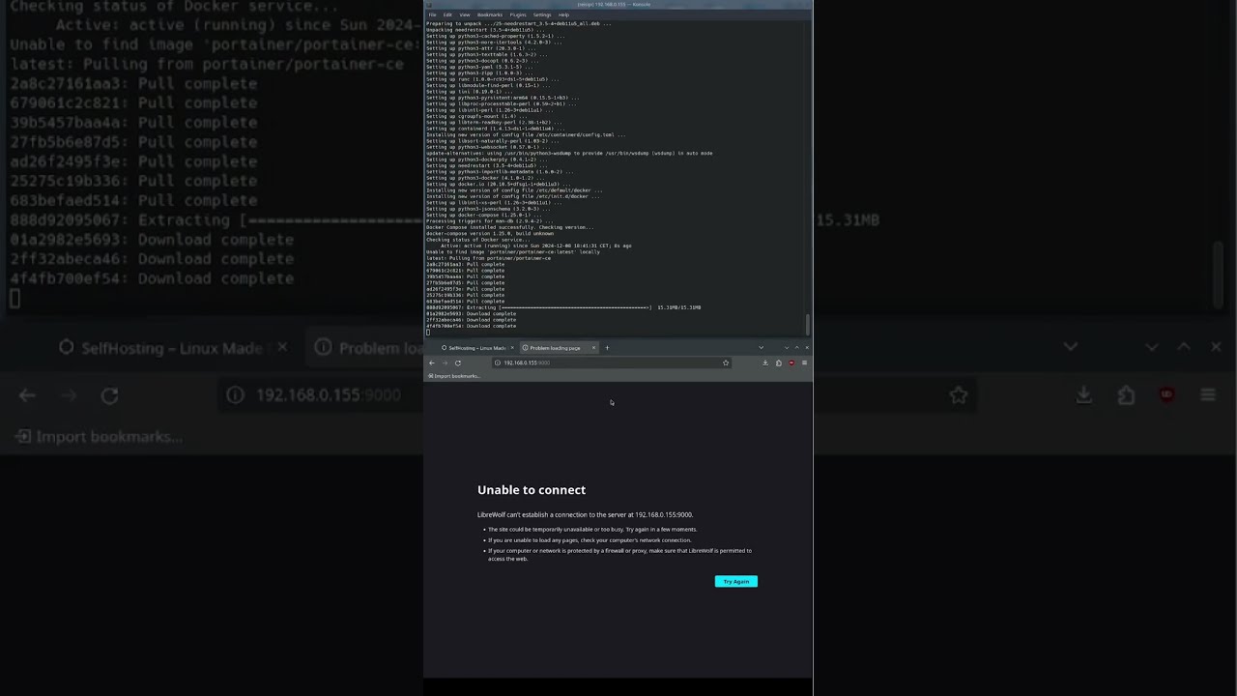Go forward with the browser forward arrow
The height and width of the screenshot is (696, 1237).
[x=445, y=362]
